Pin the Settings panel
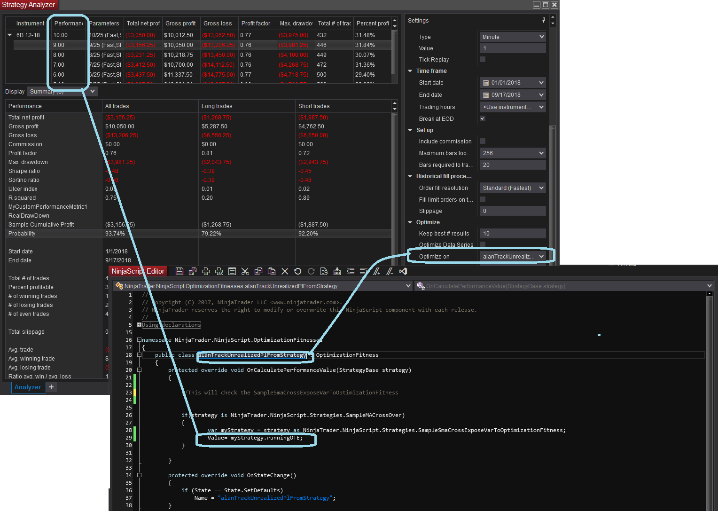The width and height of the screenshot is (718, 511). pos(544,20)
